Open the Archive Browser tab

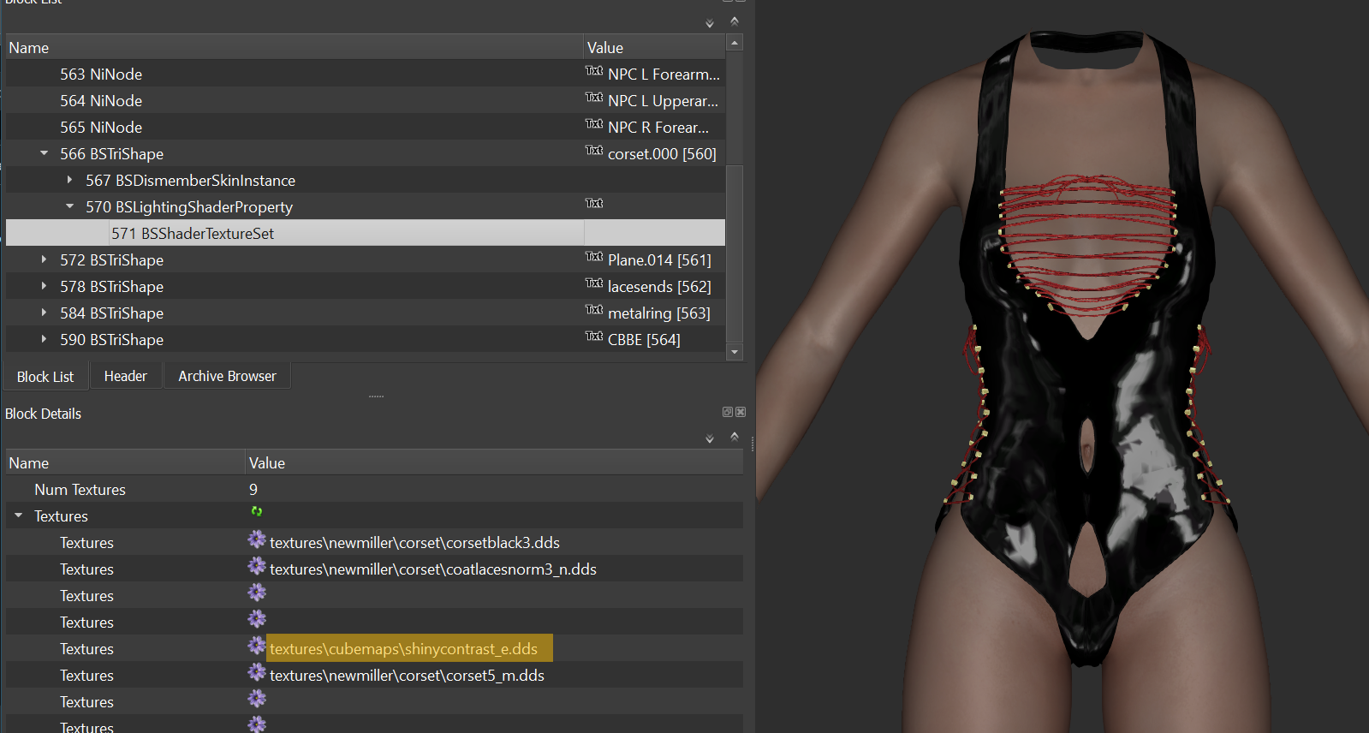(227, 376)
